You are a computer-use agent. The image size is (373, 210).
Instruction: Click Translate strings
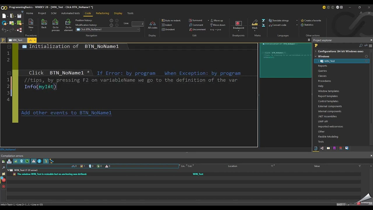pos(279,20)
